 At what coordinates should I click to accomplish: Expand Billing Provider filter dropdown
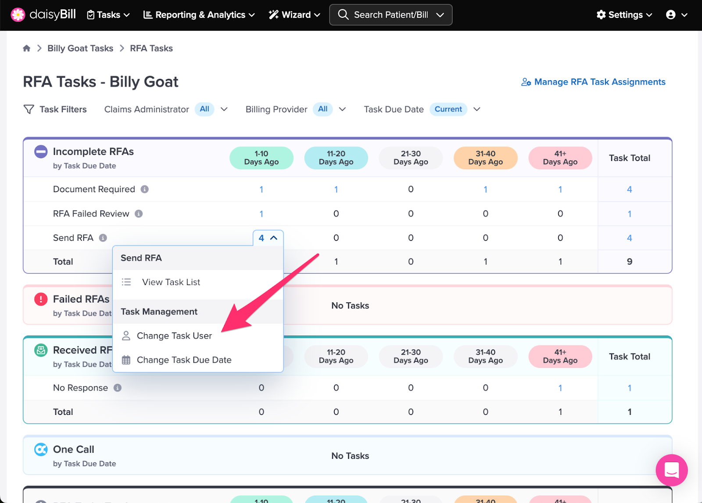343,109
